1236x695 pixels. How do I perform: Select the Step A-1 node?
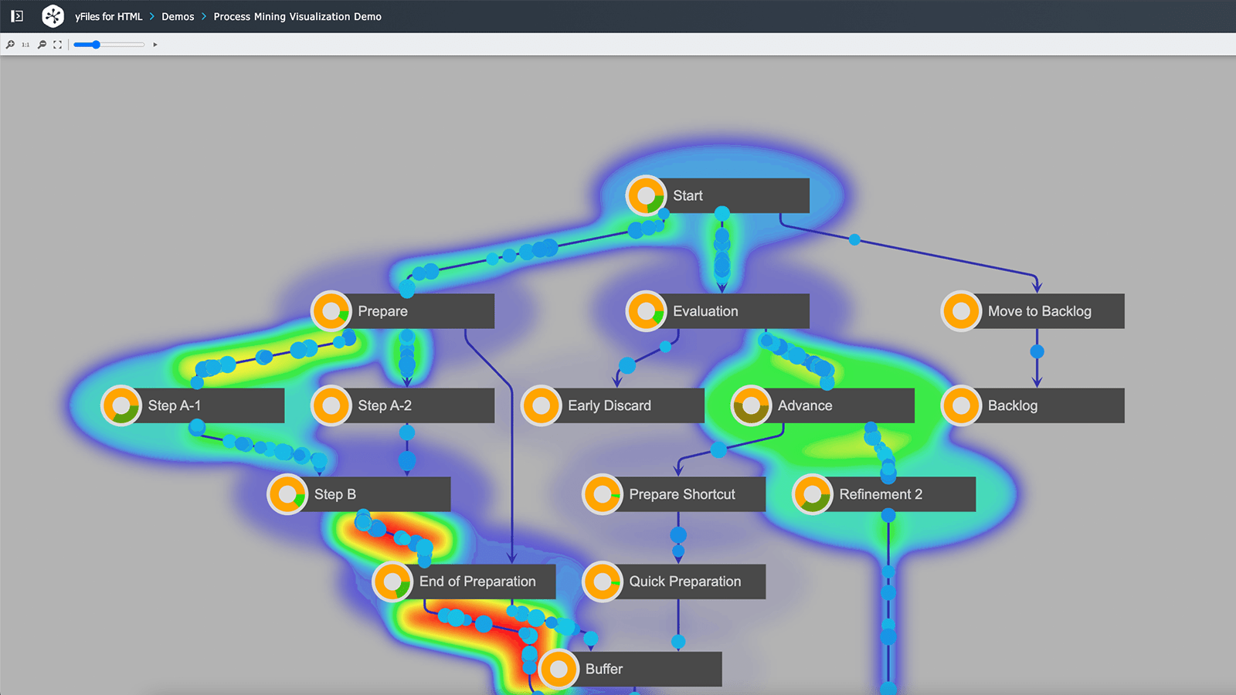pos(192,405)
